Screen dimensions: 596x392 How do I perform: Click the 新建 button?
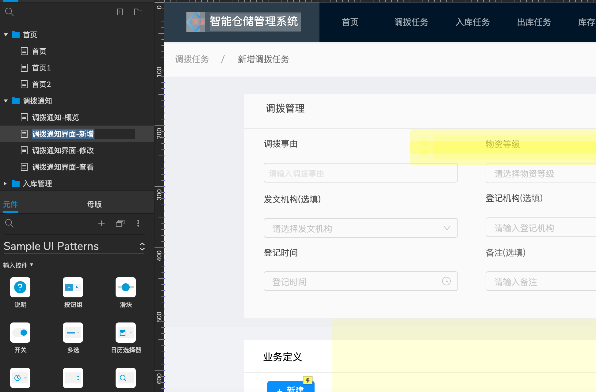[x=291, y=387]
